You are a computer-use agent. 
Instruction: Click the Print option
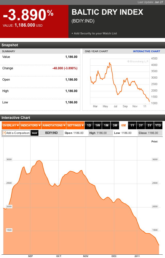pos(154,142)
